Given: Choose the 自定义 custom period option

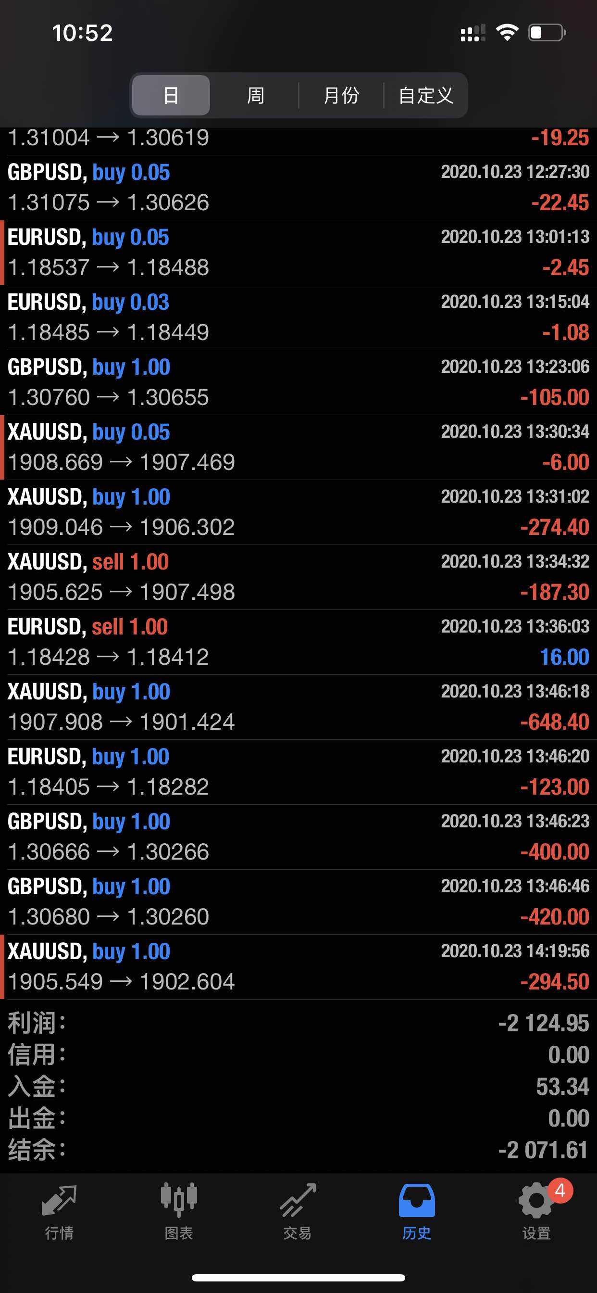Looking at the screenshot, I should click(426, 95).
